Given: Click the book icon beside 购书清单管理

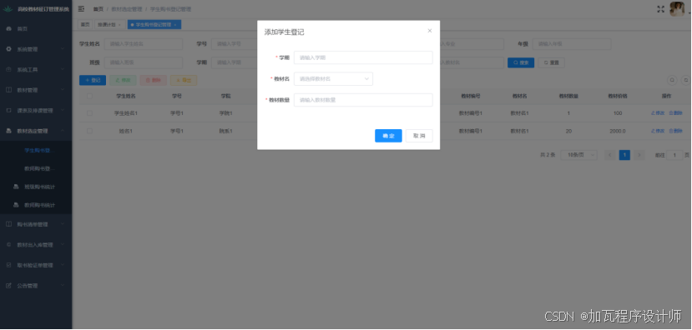Looking at the screenshot, I should point(9,224).
